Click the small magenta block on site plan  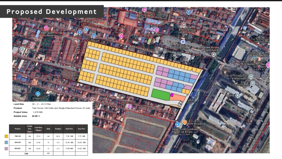(172, 95)
